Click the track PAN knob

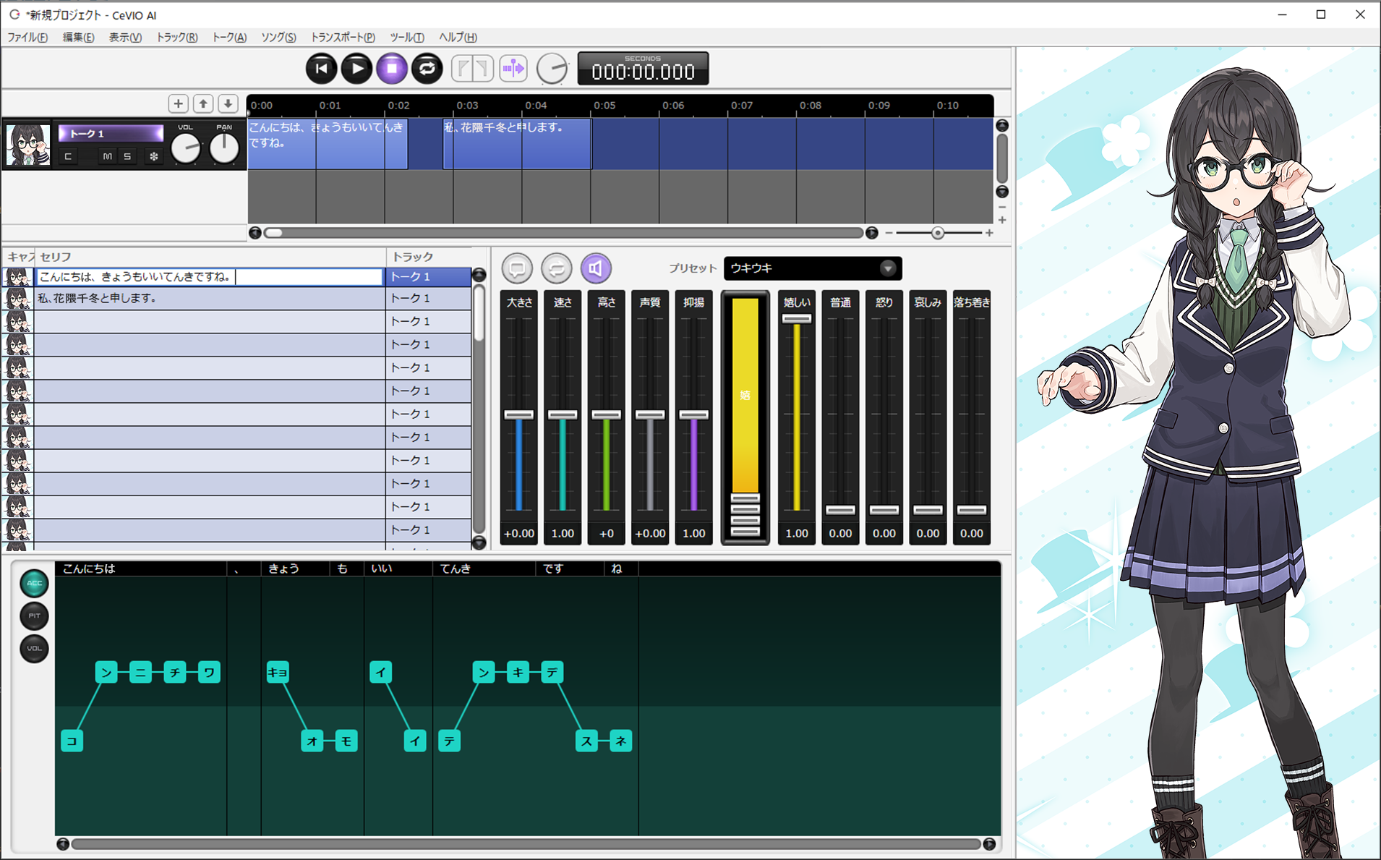tap(224, 148)
